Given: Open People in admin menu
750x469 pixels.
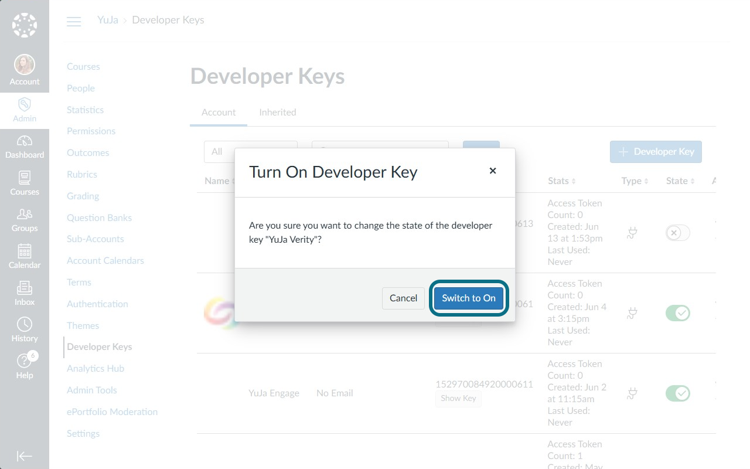Looking at the screenshot, I should (x=81, y=88).
